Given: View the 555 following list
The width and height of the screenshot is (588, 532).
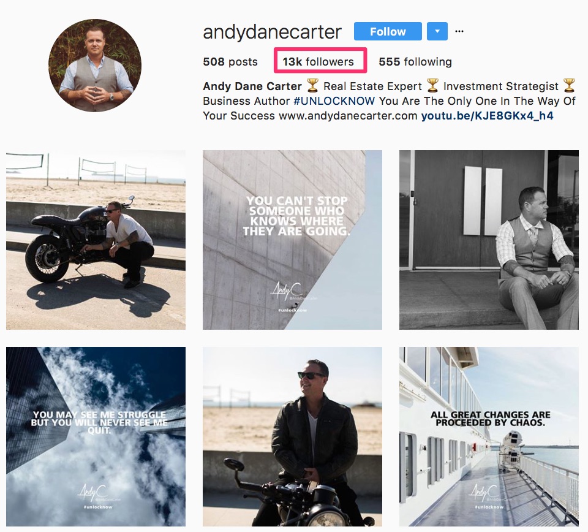Looking at the screenshot, I should pyautogui.click(x=415, y=61).
